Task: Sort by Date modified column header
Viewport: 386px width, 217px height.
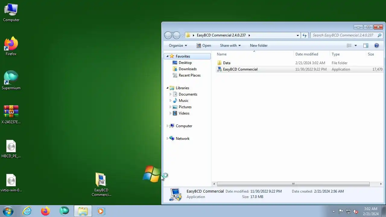Action: click(312, 54)
